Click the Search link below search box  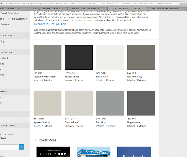coord(4,156)
